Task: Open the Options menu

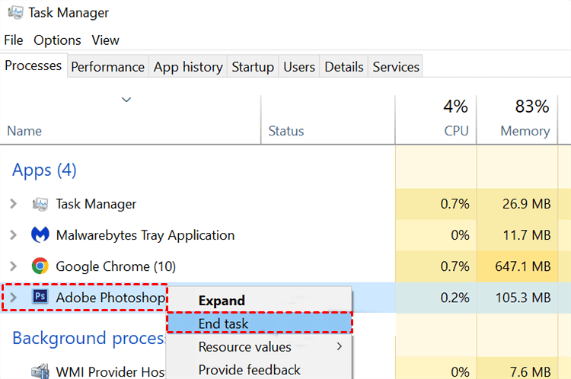Action: pos(57,40)
